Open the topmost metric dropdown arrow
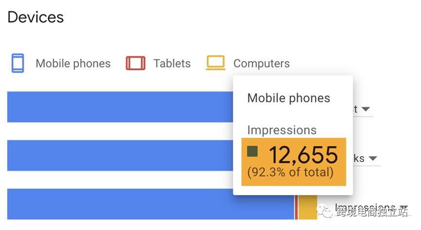 pos(366,109)
